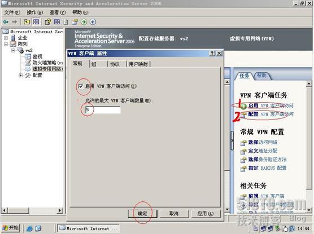Switch to the 协议 tab
Viewport: 314px width, 234px height.
[117, 64]
